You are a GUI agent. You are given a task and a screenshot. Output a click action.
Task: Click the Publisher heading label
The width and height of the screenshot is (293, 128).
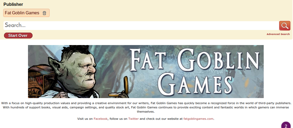(x=13, y=4)
